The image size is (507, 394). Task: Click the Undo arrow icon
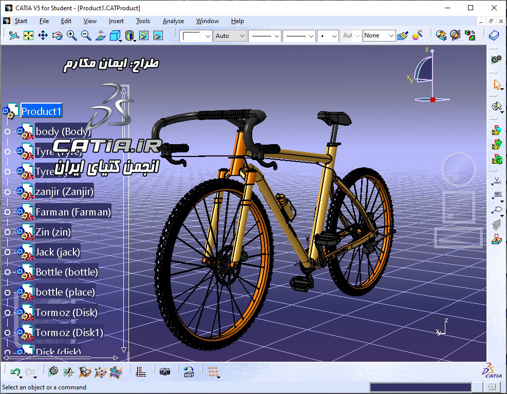pyautogui.click(x=15, y=372)
